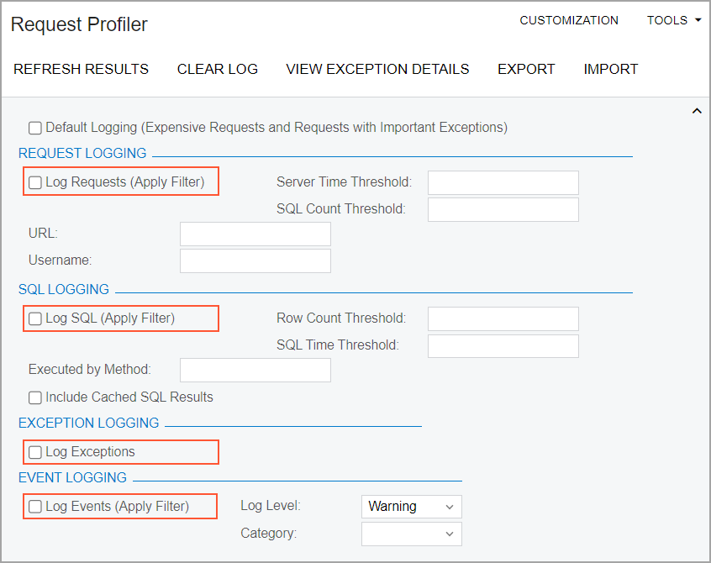Click Refresh Results in the toolbar

point(82,69)
